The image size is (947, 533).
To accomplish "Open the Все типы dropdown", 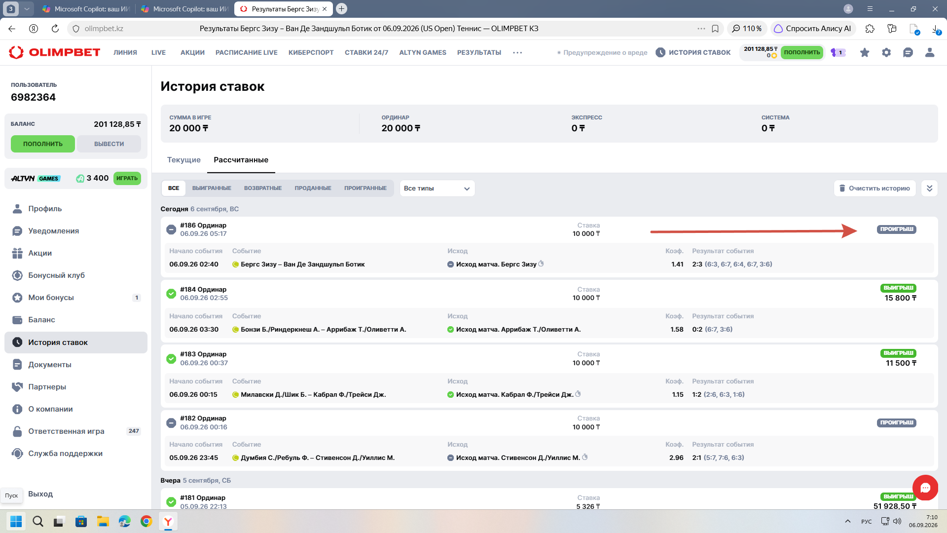I will [437, 188].
